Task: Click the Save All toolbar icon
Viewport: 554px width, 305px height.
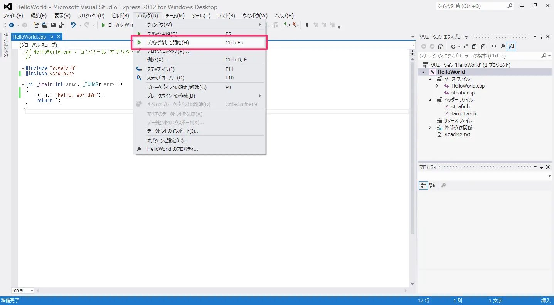Action: point(61,25)
